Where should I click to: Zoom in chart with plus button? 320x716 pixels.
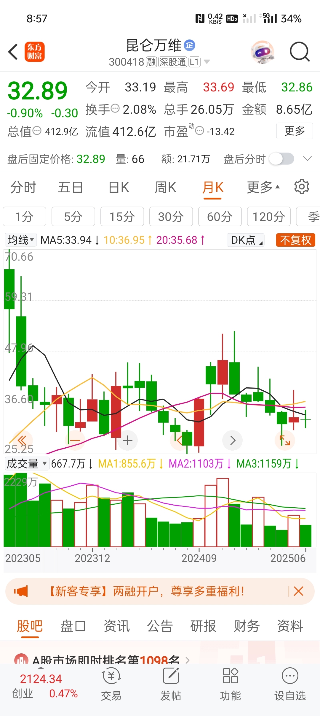(x=127, y=440)
